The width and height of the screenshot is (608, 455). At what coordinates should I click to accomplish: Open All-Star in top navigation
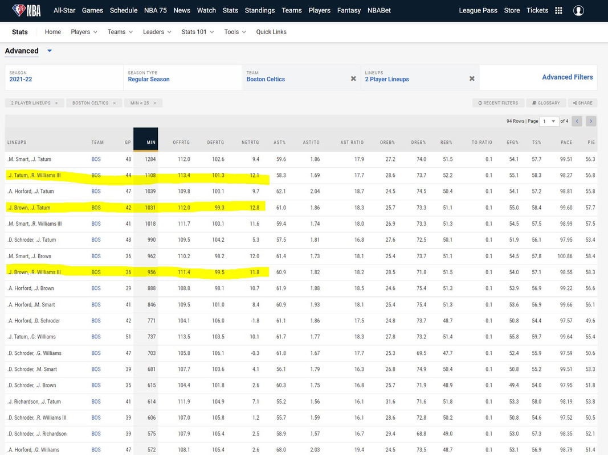click(64, 10)
